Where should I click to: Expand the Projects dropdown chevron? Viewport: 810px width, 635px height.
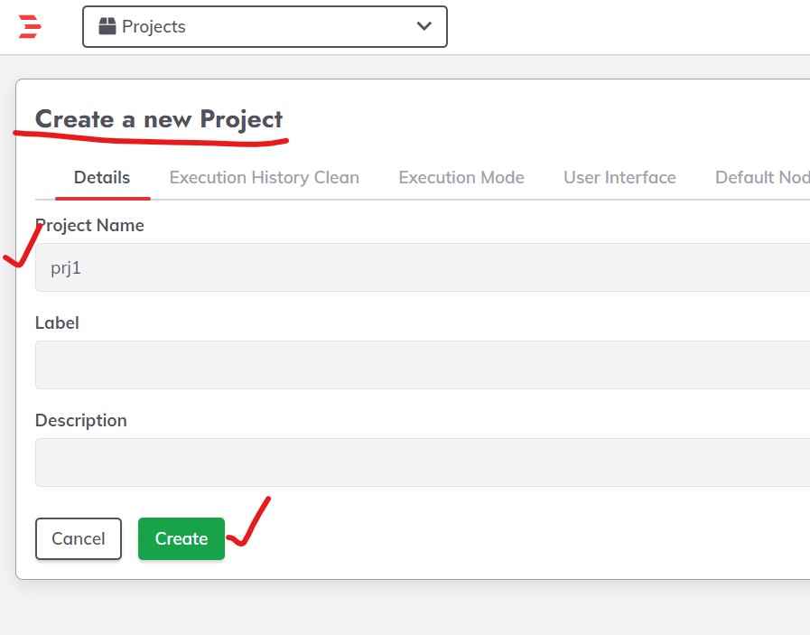424,27
